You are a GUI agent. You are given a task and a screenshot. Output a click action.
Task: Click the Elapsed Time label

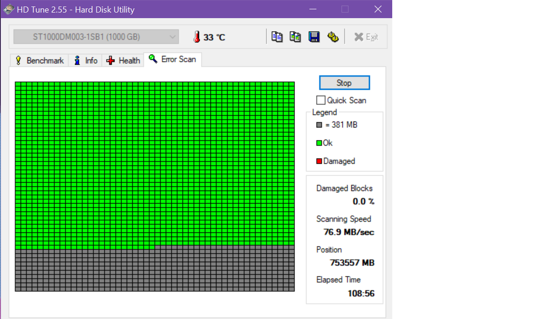pyautogui.click(x=338, y=280)
